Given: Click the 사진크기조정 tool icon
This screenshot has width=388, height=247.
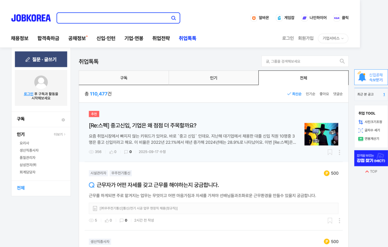Looking at the screenshot, I should click(361, 122).
